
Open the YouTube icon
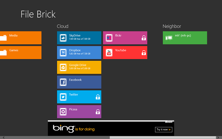[x=109, y=53]
